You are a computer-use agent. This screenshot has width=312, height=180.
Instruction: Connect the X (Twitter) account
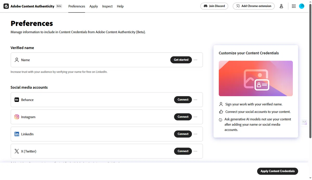point(183,151)
